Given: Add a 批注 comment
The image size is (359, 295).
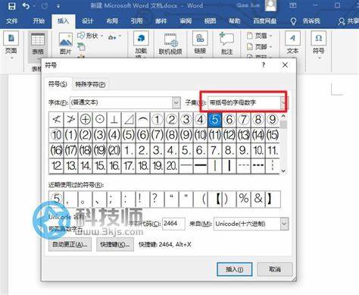Looking at the screenshot, I should (x=226, y=43).
